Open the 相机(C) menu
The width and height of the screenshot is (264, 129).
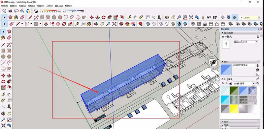(31, 6)
